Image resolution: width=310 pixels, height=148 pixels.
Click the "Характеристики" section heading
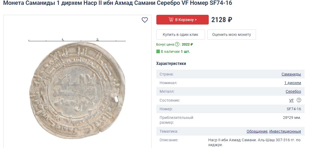171,64
